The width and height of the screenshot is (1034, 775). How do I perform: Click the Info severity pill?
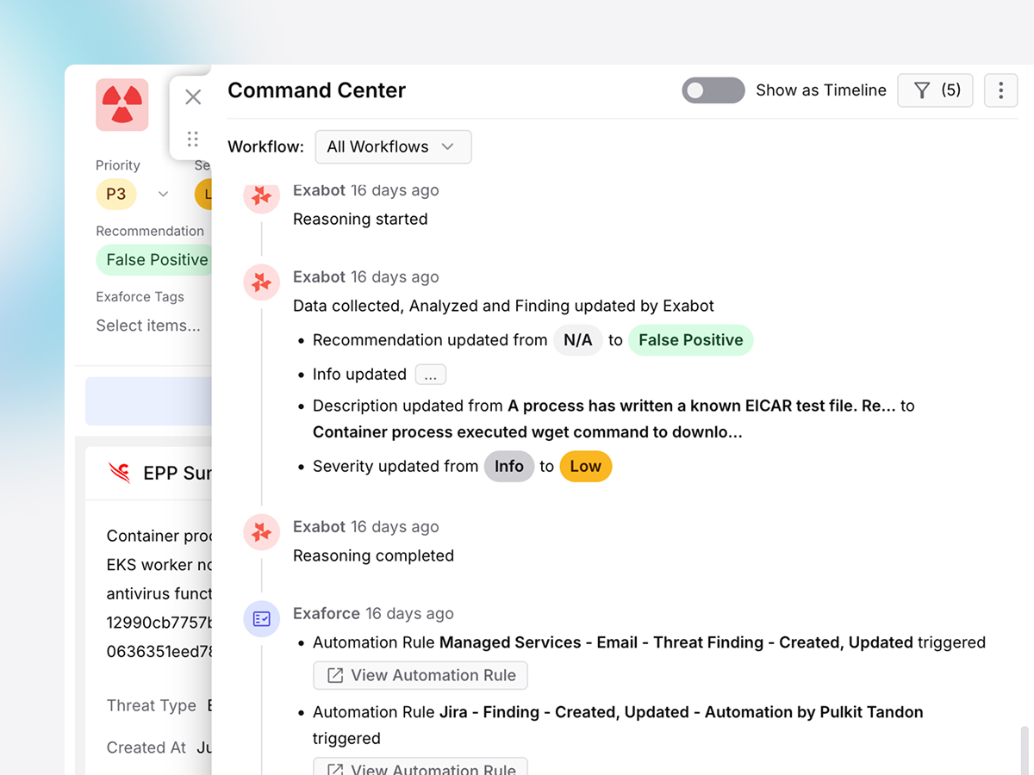(509, 466)
